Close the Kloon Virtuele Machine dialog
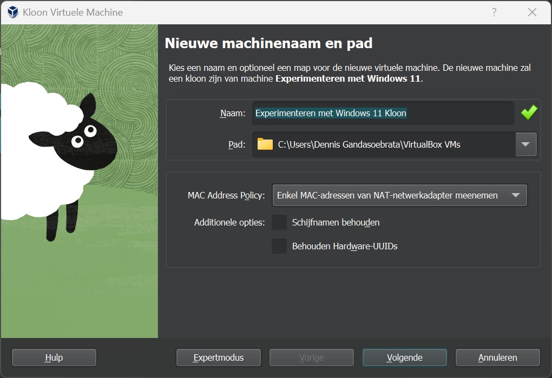The width and height of the screenshot is (552, 378). pyautogui.click(x=532, y=12)
